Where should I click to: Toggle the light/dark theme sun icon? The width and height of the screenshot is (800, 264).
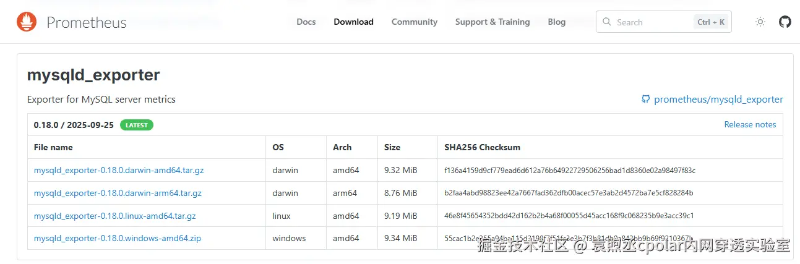760,22
